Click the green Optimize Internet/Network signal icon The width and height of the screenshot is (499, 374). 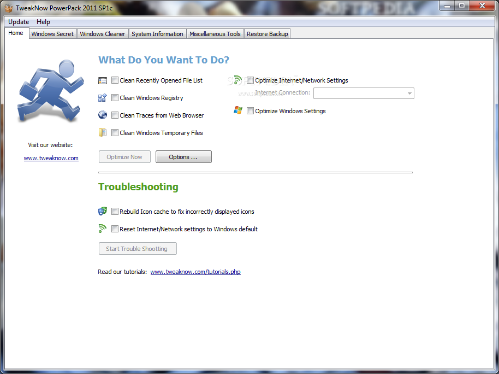[237, 80]
